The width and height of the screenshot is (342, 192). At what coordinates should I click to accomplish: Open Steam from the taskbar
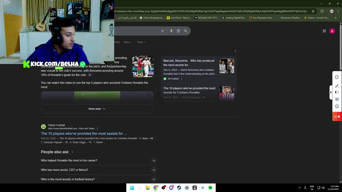click(179, 188)
